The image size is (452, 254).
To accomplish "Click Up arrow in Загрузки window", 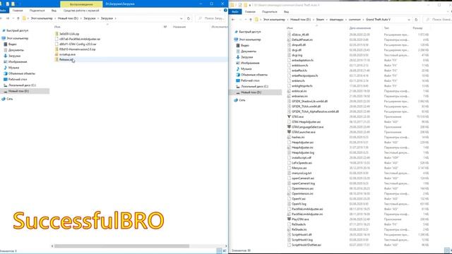I will [x=18, y=18].
